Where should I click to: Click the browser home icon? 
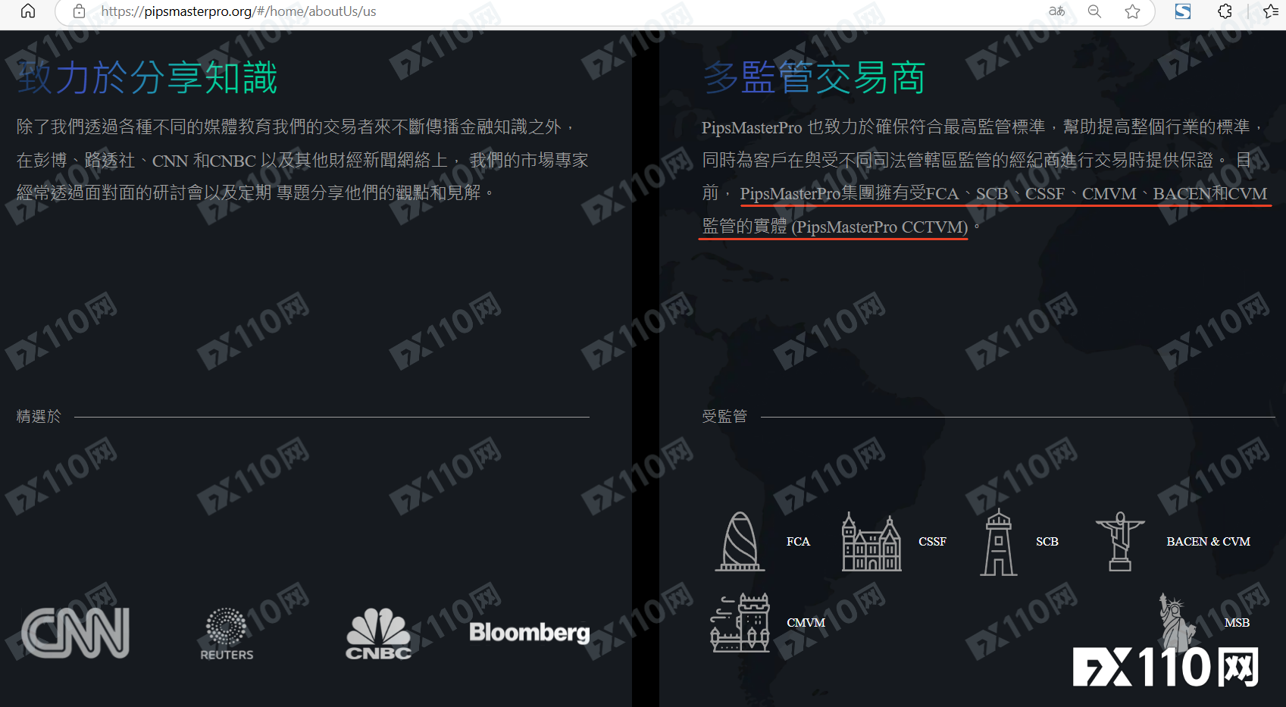tap(28, 11)
